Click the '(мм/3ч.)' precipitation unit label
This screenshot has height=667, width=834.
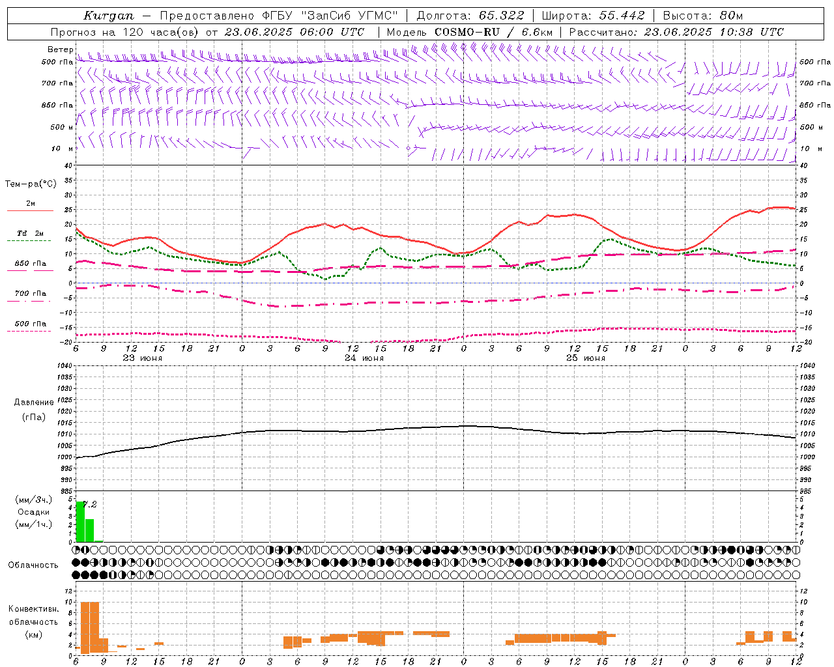[x=34, y=500]
